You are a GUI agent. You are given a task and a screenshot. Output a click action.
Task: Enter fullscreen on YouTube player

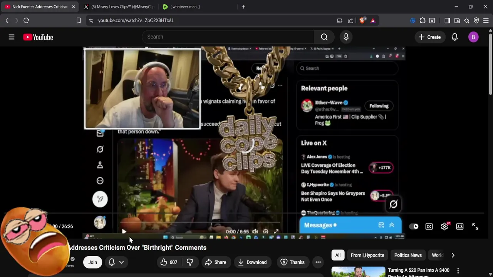475,227
